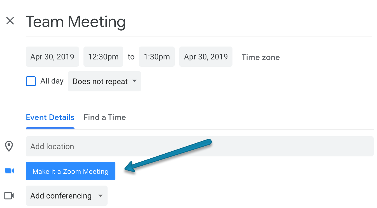Open the end date Apr 30, 2019 picker
Screen dimensions: 377x208
pyautogui.click(x=206, y=57)
